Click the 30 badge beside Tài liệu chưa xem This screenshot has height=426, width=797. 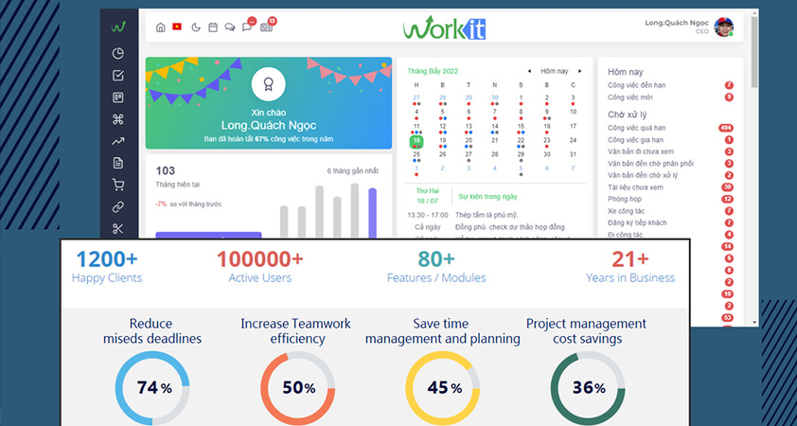click(x=727, y=187)
